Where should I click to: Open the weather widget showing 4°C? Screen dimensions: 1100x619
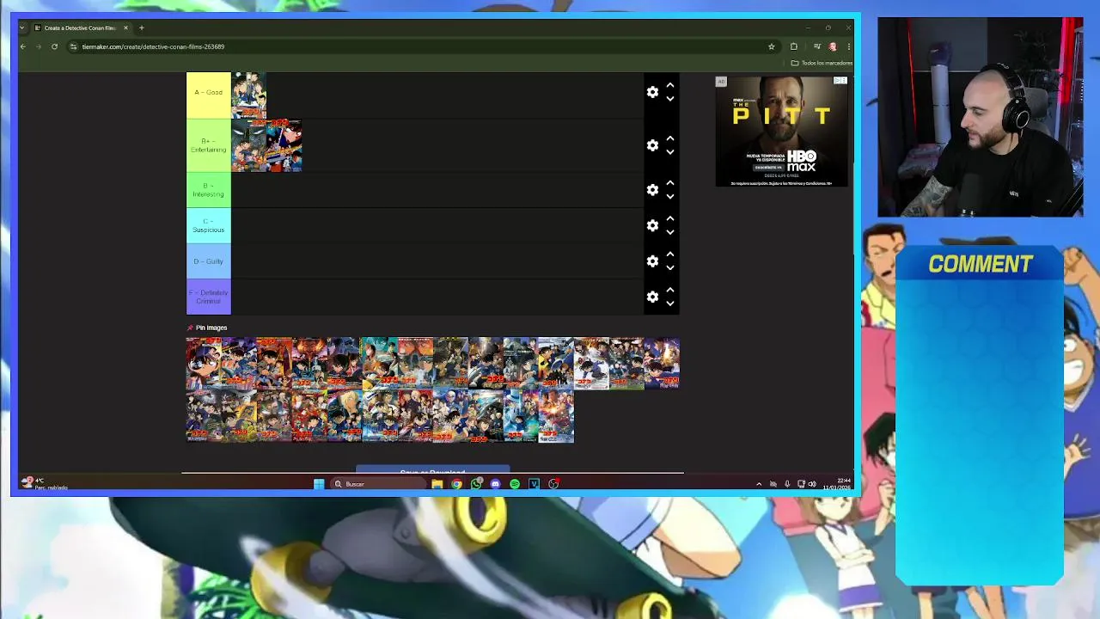(45, 484)
